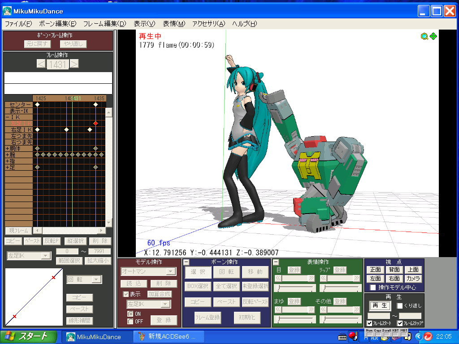Click the timeline scroll-down arrow
459x344 pixels.
click(108, 223)
